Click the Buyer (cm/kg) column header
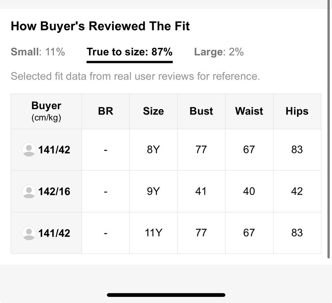 (x=46, y=111)
